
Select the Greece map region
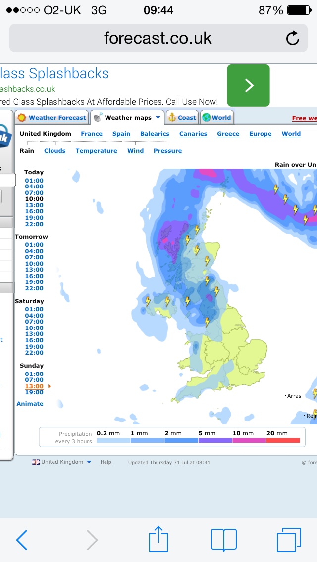click(x=228, y=134)
